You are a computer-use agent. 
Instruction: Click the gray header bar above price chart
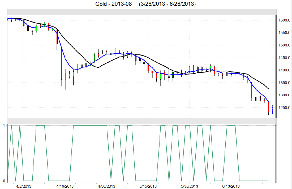pyautogui.click(x=142, y=12)
